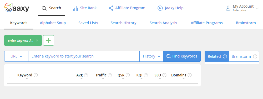Image resolution: width=263 pixels, height=99 pixels.
Task: Open the URL dropdown
Action: coord(16,56)
